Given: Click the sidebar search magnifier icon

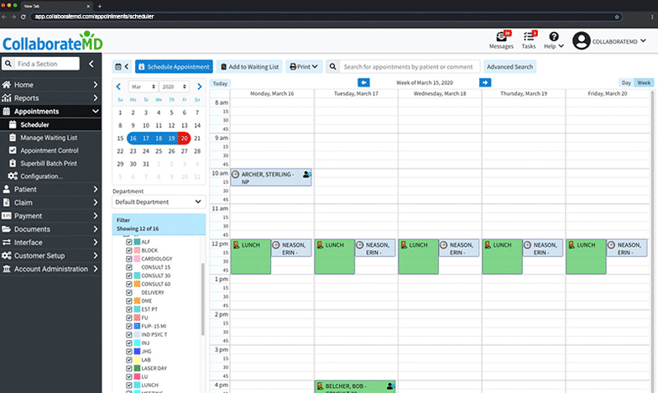Looking at the screenshot, I should [8, 64].
